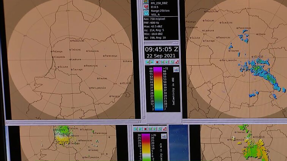The height and width of the screenshot is (161, 287).
Task: Click Kaunas on the top-left map
Action: pos(102,78)
